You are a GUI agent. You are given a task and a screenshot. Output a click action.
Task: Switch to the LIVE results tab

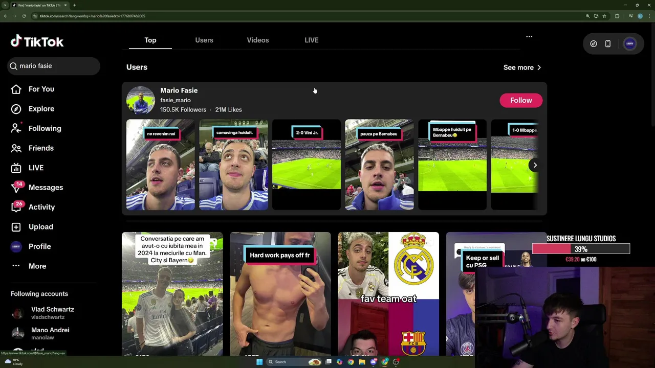tap(312, 40)
